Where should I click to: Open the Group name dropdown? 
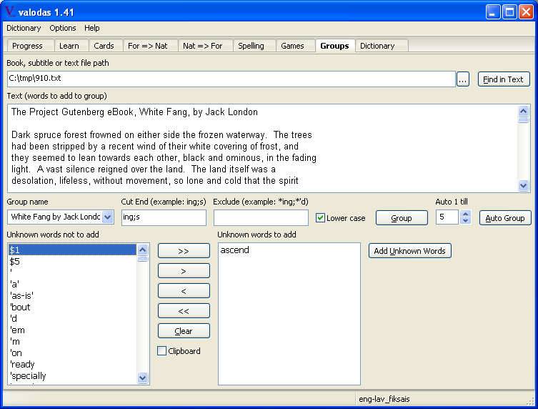click(x=108, y=217)
